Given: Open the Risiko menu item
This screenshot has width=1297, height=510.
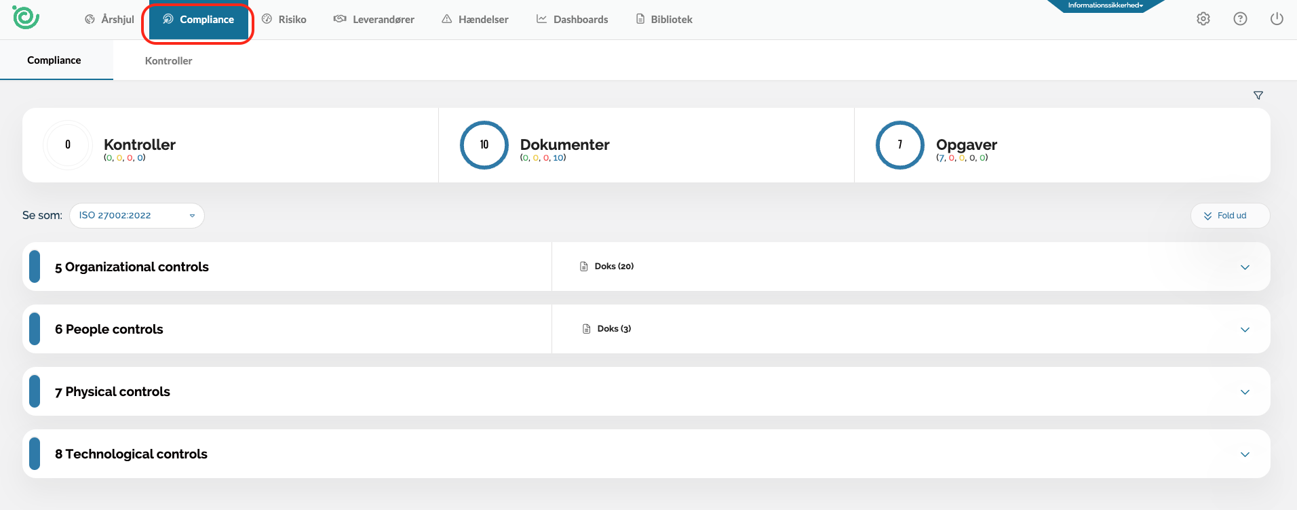Looking at the screenshot, I should coord(284,20).
